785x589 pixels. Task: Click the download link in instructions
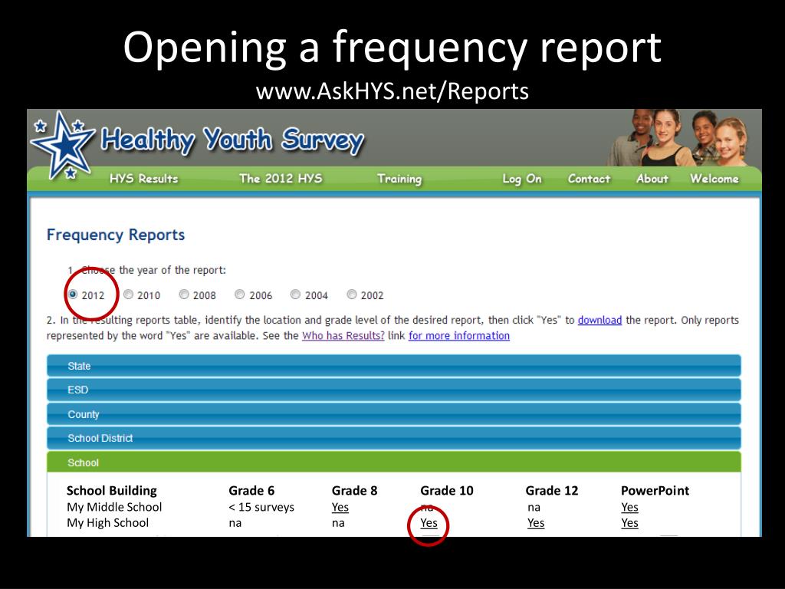click(x=599, y=320)
